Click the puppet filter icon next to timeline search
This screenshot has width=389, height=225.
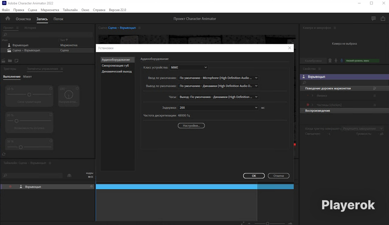coord(69,175)
